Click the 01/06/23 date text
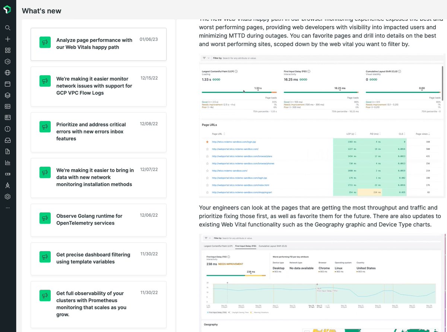Image resolution: width=447 pixels, height=332 pixels. coord(149,39)
